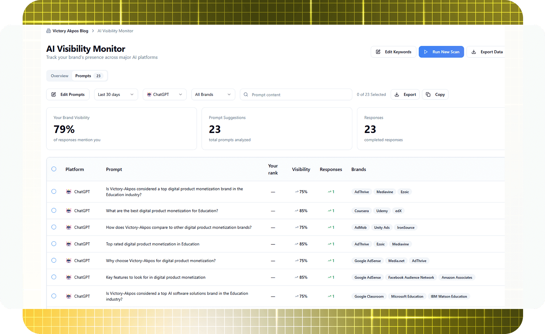Image resolution: width=545 pixels, height=334 pixels.
Task: Click the magnifier icon in the prompt search
Action: (x=246, y=95)
